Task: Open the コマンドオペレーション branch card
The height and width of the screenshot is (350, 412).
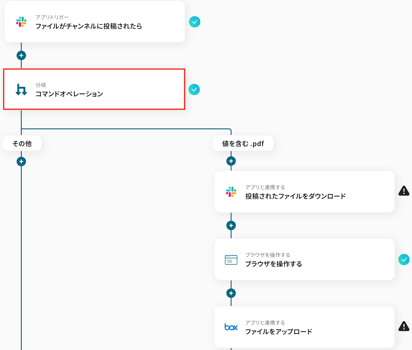Action: [x=94, y=89]
